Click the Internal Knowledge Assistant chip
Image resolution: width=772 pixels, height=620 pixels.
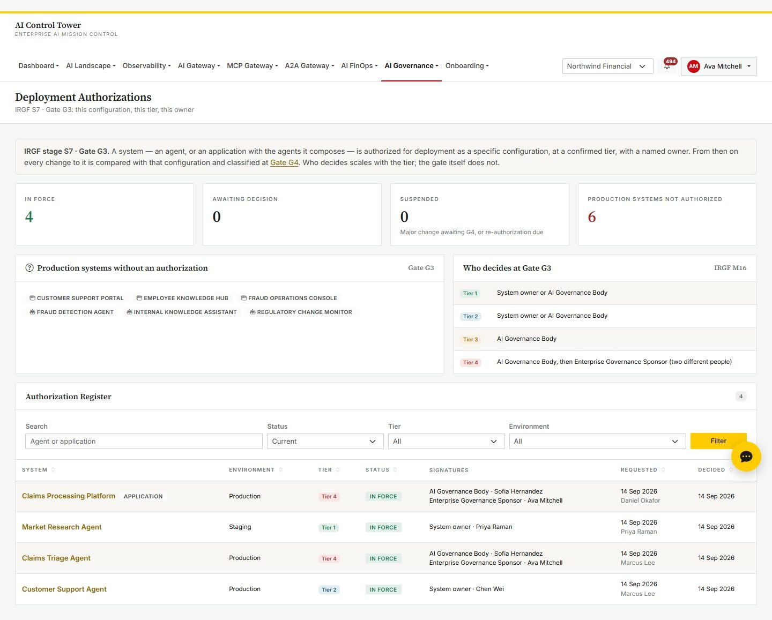click(182, 312)
